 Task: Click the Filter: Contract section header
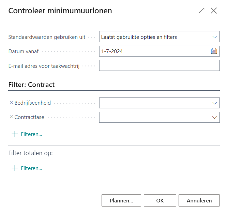(x=31, y=85)
